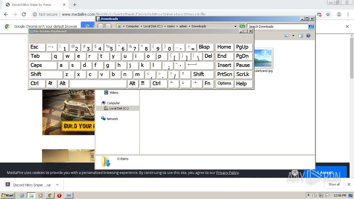This screenshot has width=354, height=199.
Task: Toggle the right Shift key
Action: (203, 75)
